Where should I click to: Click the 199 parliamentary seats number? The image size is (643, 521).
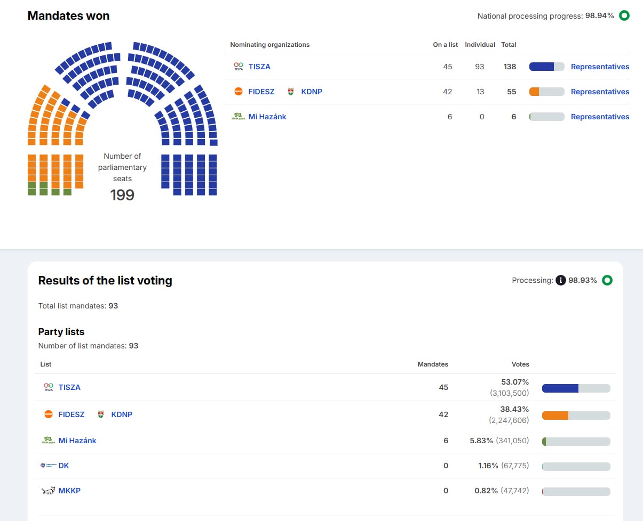[x=122, y=195]
